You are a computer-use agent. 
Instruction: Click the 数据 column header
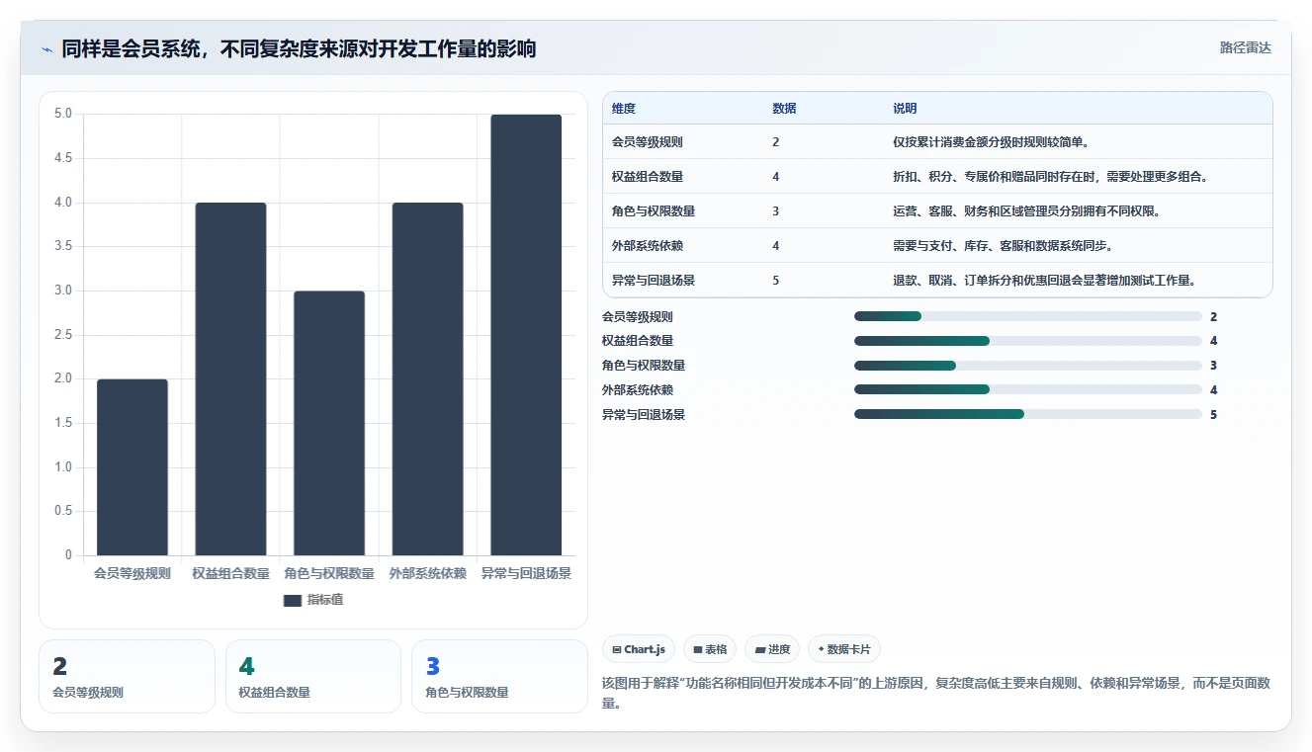point(784,109)
